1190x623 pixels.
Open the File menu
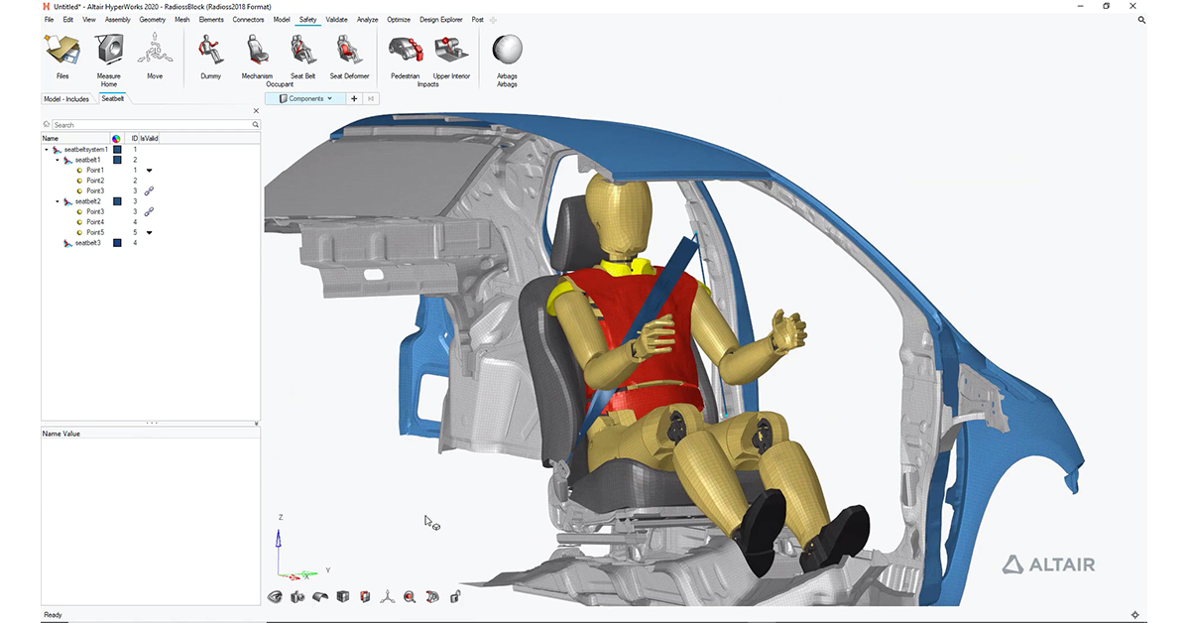point(49,19)
